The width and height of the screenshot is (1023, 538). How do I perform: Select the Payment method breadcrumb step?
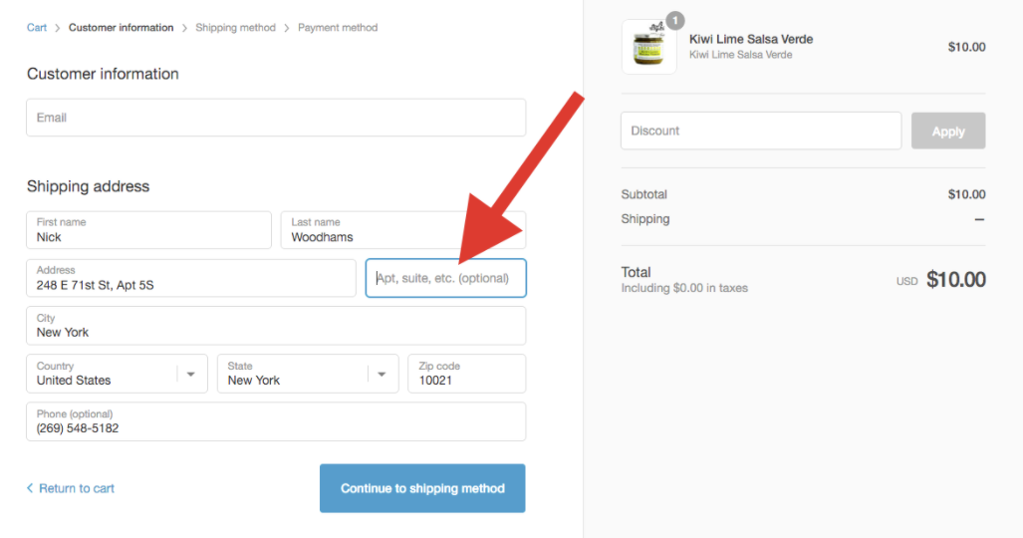pyautogui.click(x=338, y=28)
